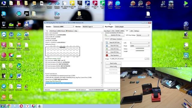Open the address.txt file icon
Screen dimensions: 192x108
[x=148, y=14]
